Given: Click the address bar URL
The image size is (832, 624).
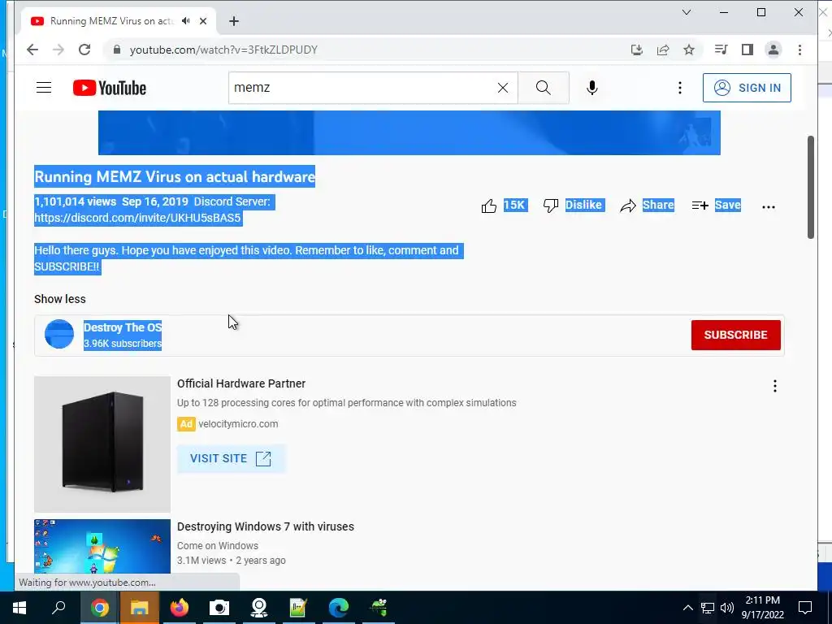Looking at the screenshot, I should (223, 50).
